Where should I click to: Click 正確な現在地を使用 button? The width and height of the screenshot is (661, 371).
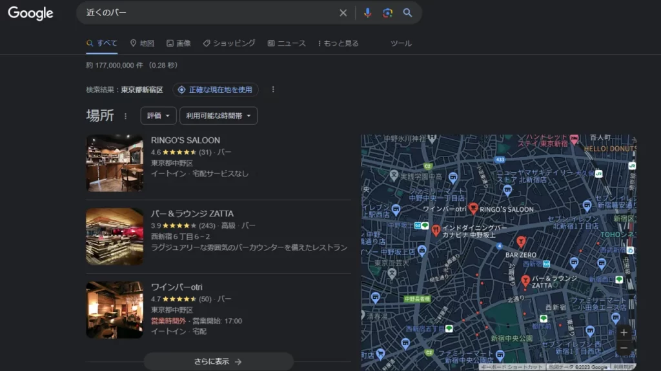[216, 90]
